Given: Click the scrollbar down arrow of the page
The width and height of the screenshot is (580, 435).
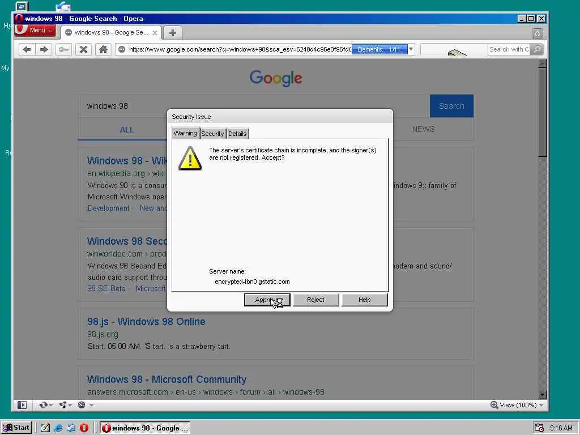Looking at the screenshot, I should 542,395.
